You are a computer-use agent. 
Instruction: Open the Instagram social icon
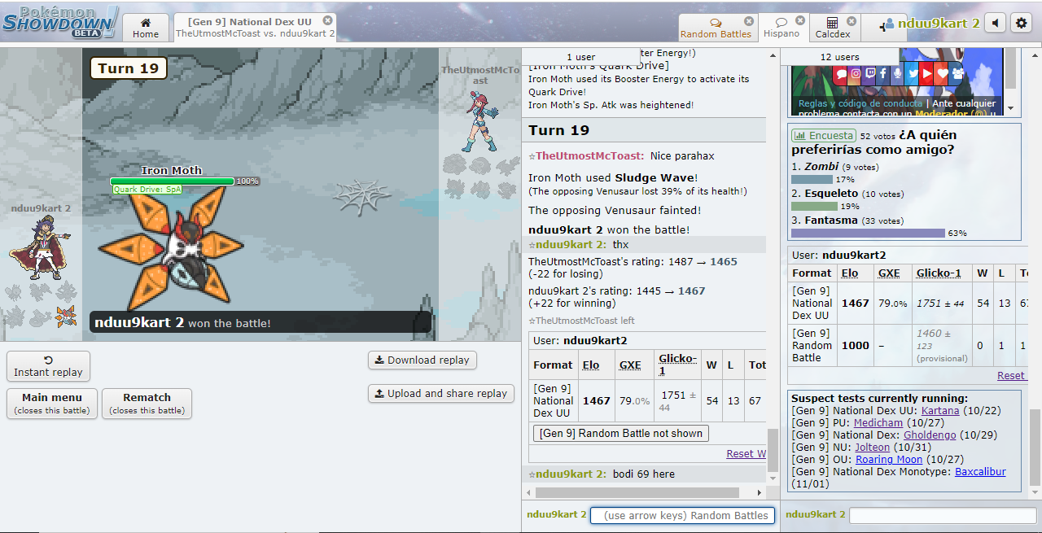pyautogui.click(x=856, y=74)
